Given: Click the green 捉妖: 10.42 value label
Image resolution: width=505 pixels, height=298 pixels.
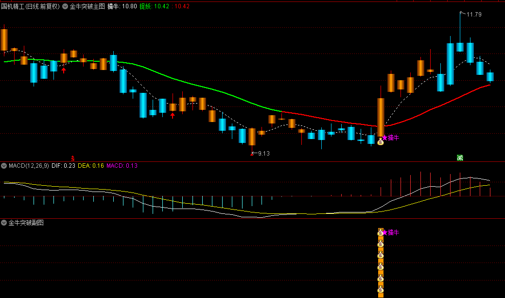Looking at the screenshot, I should [154, 6].
